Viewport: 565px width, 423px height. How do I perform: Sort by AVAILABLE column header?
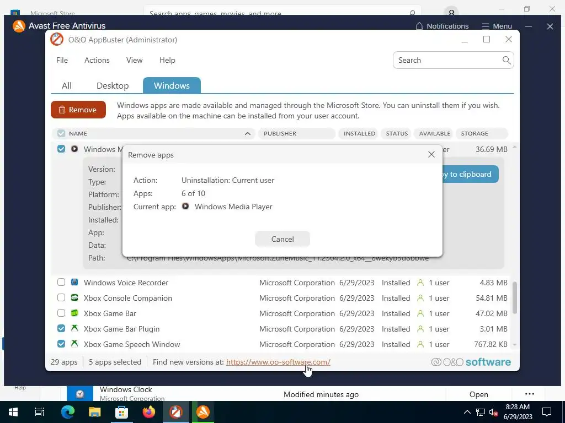click(434, 133)
